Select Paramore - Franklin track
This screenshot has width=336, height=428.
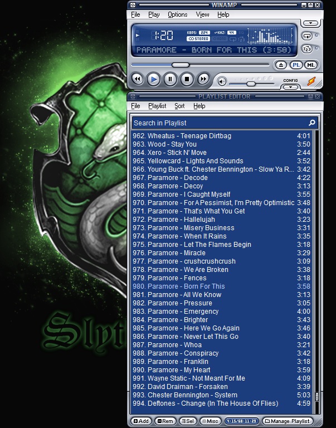click(221, 361)
